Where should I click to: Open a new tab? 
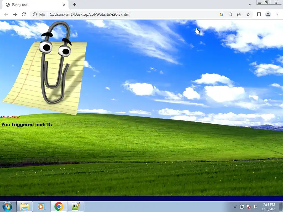pos(75,5)
